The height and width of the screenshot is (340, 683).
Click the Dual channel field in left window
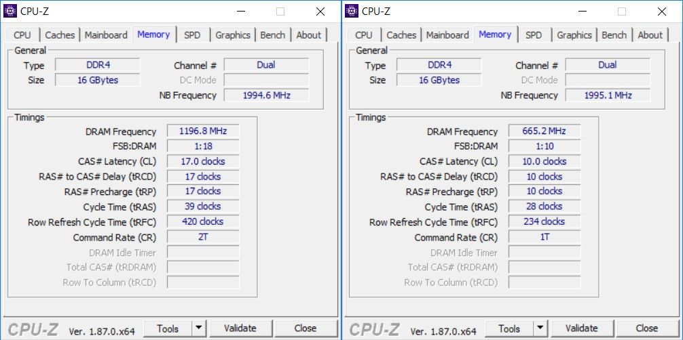(x=266, y=65)
